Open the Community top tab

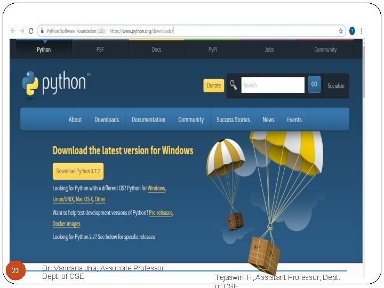325,50
